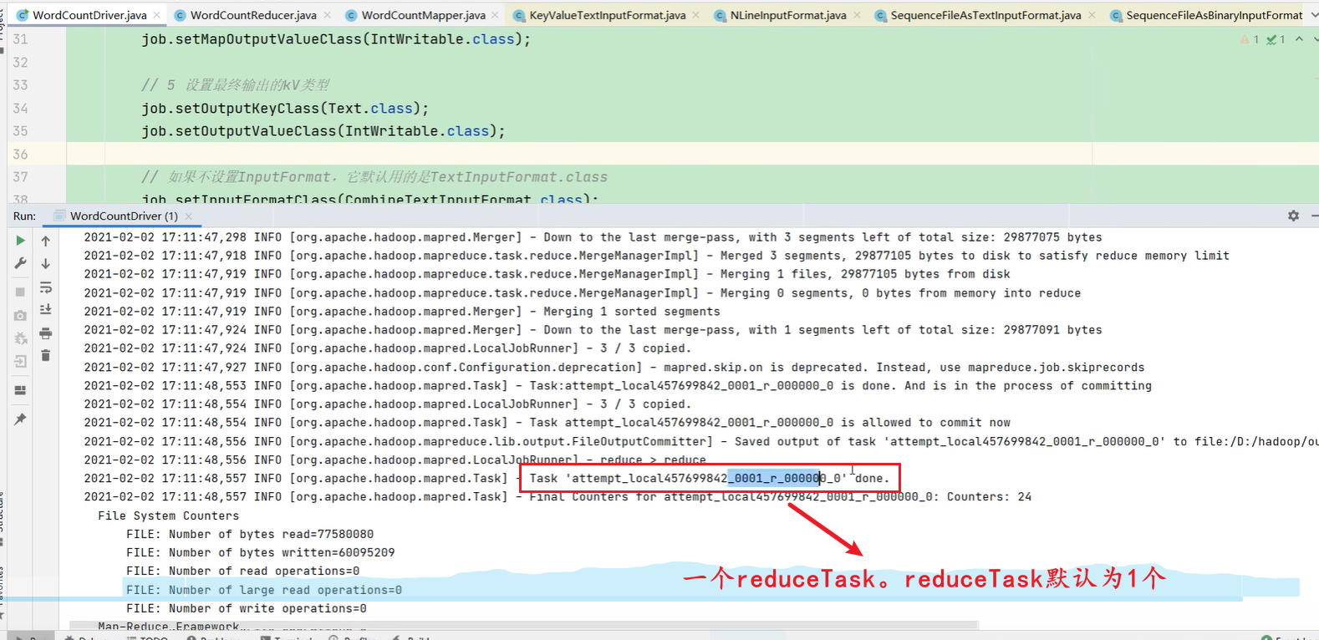Click job.setMapOutputValueClass code line
This screenshot has height=640, width=1319.
coord(336,39)
